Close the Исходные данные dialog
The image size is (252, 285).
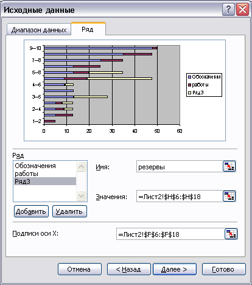tap(242, 10)
